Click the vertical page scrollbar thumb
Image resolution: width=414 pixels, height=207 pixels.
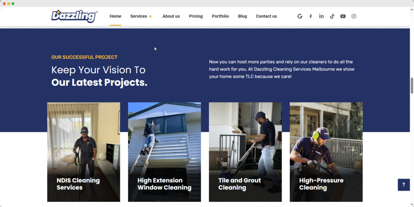[x=412, y=86]
